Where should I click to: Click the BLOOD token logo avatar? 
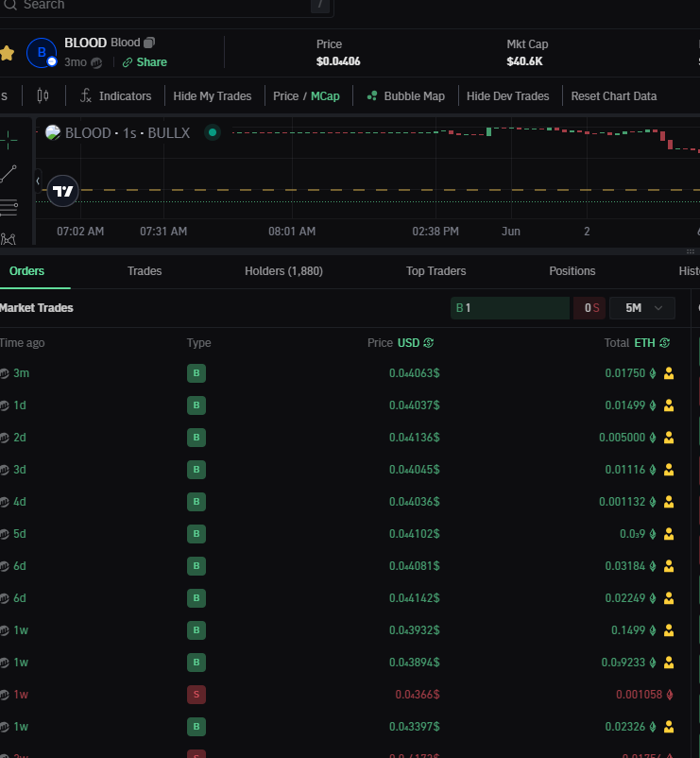[42, 53]
